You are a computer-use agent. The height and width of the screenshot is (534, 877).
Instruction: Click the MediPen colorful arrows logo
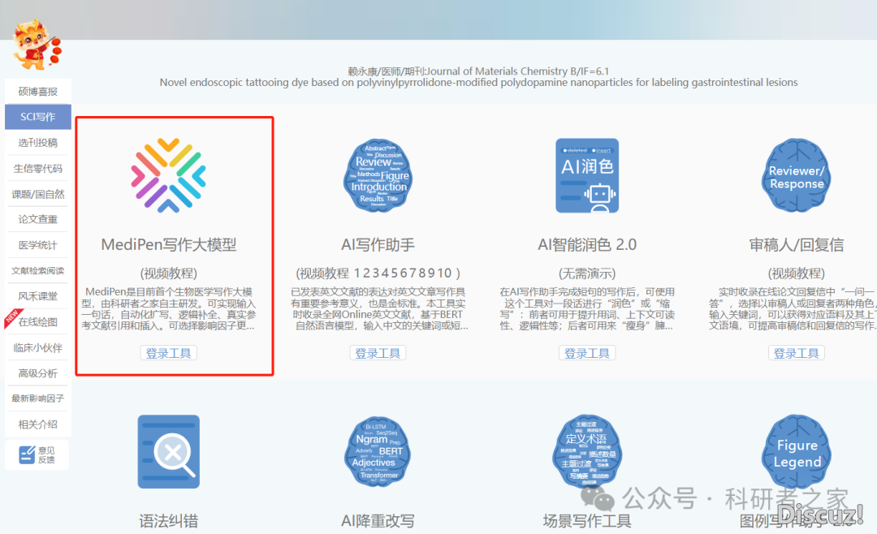169,175
